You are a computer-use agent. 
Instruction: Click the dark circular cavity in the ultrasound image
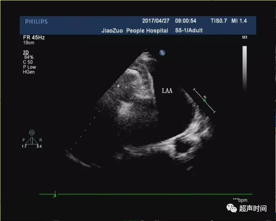[x=182, y=146]
